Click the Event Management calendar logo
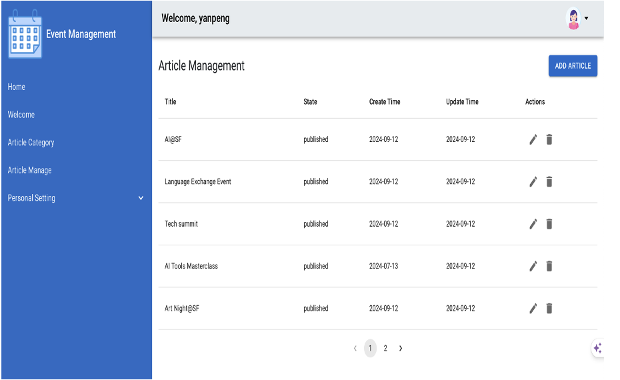Viewport: 620px width, 380px height. (x=25, y=35)
